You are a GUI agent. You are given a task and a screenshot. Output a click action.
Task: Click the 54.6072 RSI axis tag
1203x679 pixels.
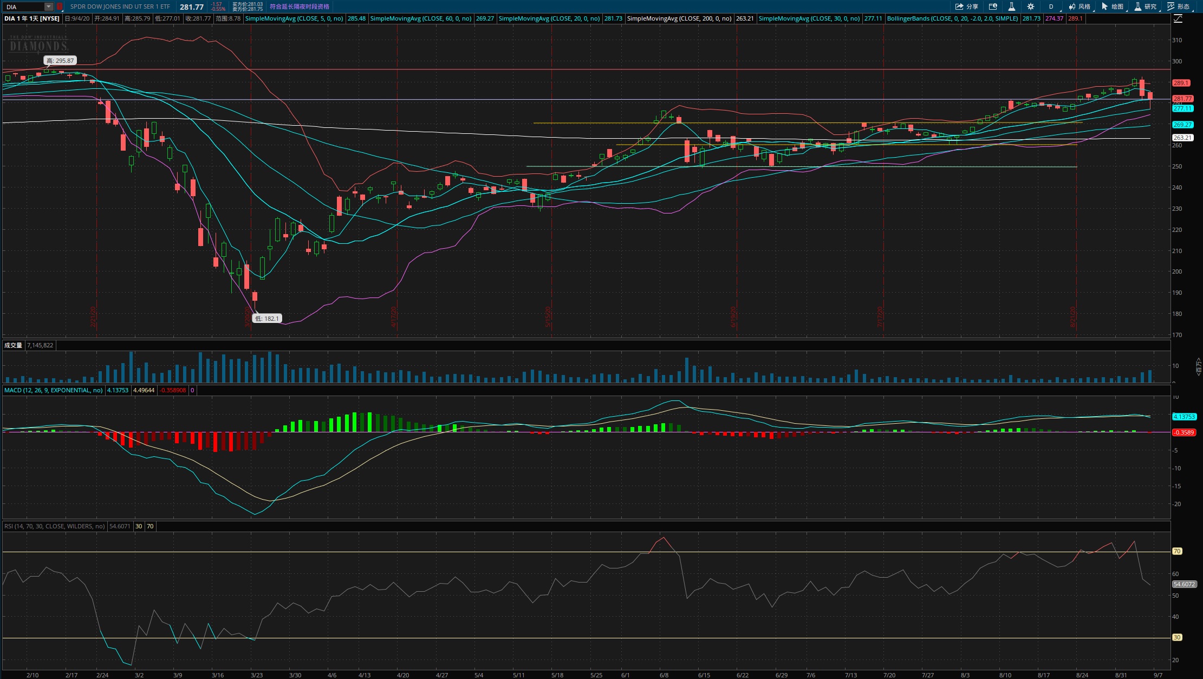coord(1184,584)
